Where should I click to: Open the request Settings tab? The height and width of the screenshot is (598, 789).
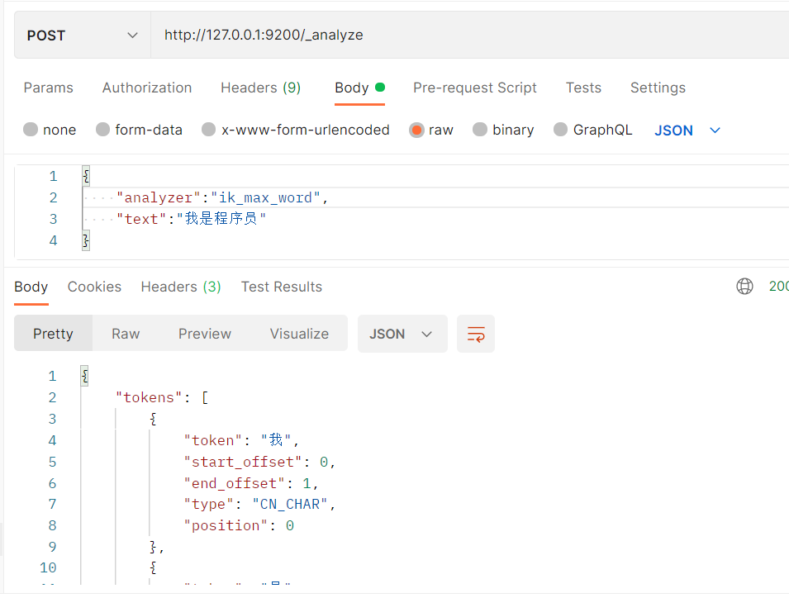point(658,88)
